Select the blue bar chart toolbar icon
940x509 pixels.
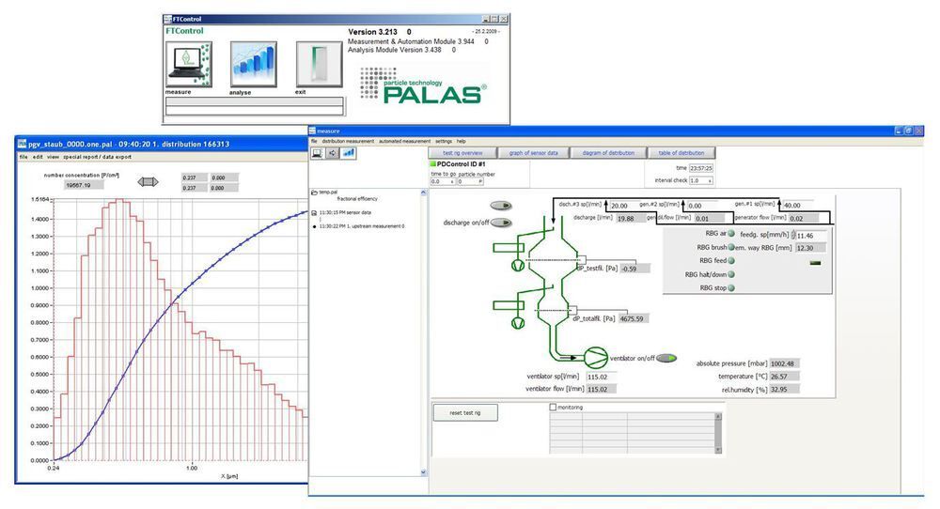click(x=349, y=153)
